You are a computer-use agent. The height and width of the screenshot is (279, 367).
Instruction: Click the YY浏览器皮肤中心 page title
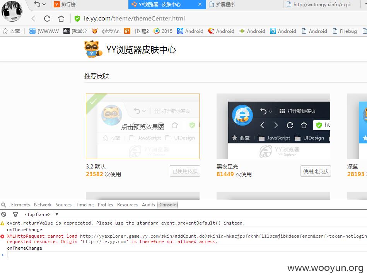pos(141,49)
